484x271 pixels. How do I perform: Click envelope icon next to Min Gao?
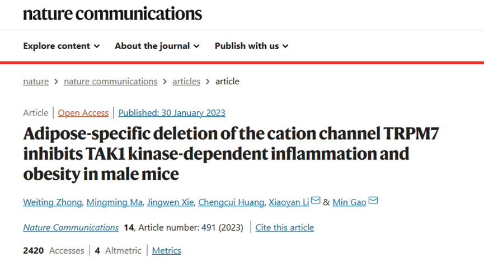pos(373,201)
